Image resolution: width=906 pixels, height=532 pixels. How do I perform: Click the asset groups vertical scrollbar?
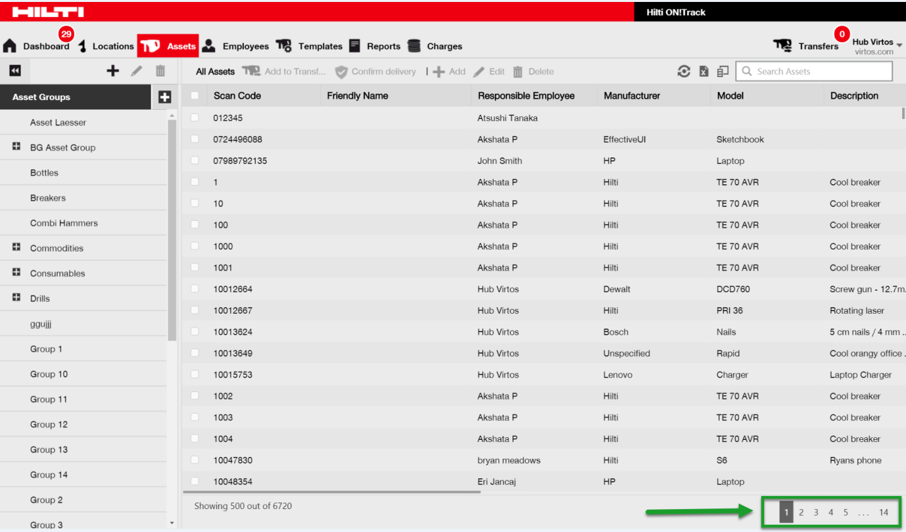pos(173,229)
